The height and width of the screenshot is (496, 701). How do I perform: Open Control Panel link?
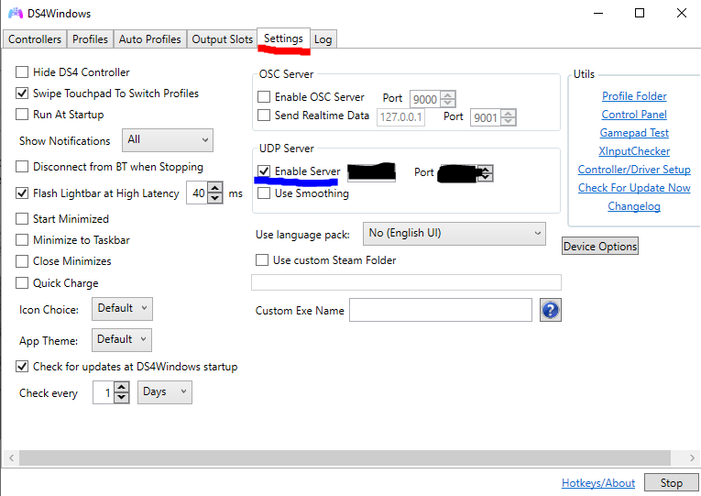pos(634,115)
